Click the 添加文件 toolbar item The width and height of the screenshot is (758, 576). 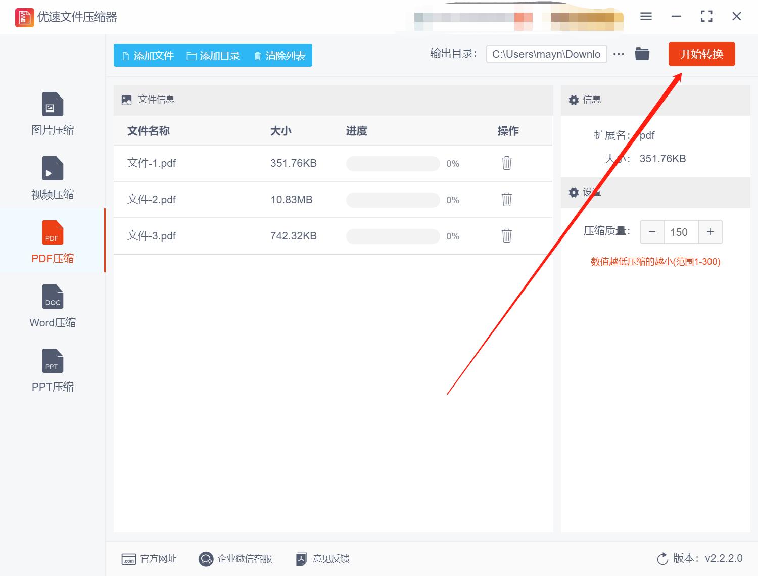click(147, 56)
